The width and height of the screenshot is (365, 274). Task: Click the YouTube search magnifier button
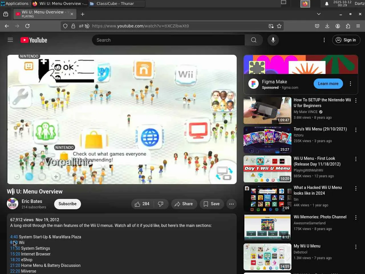click(254, 40)
